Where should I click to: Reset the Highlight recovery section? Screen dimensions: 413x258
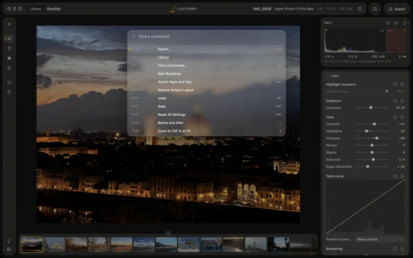click(402, 85)
